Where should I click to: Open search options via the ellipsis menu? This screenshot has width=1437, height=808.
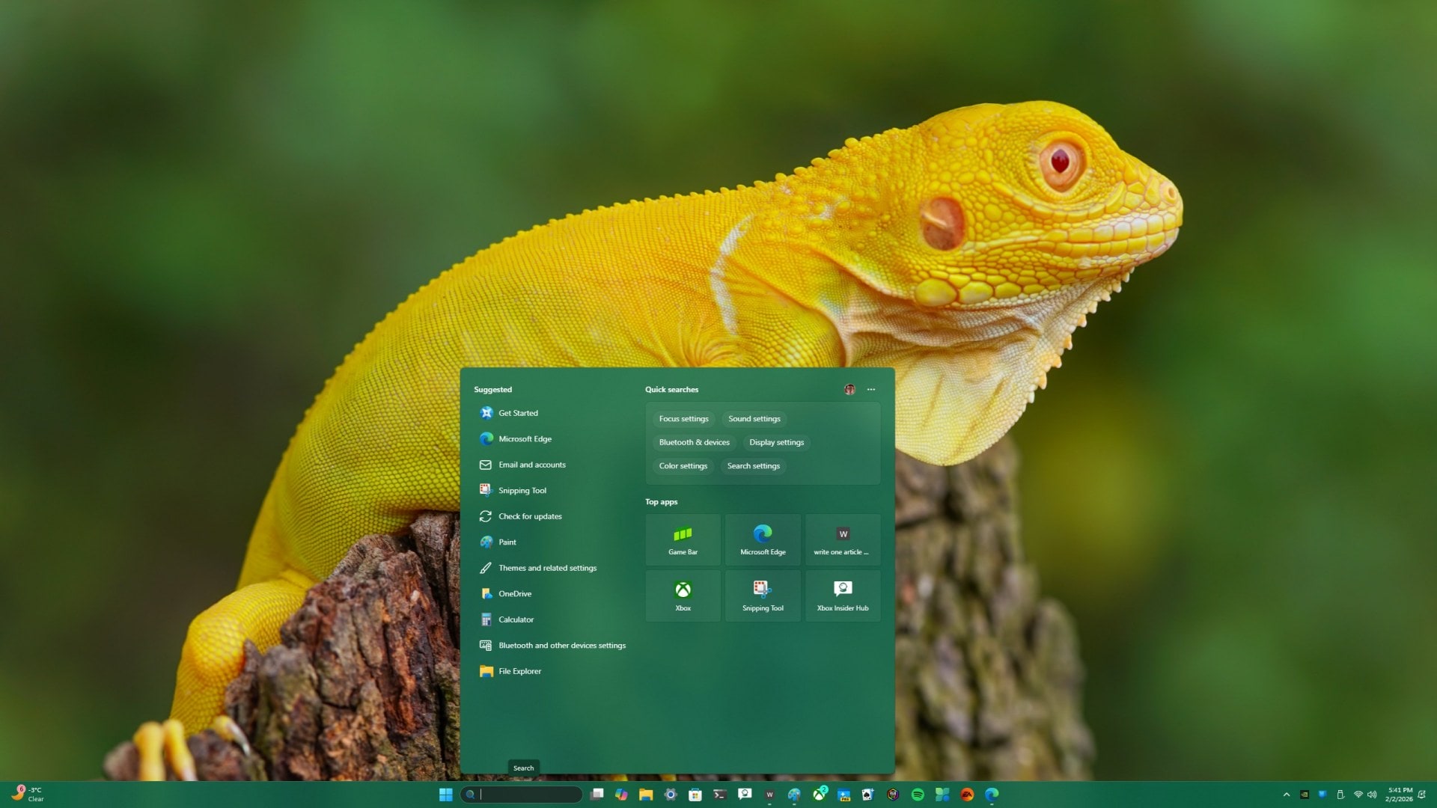click(x=870, y=389)
